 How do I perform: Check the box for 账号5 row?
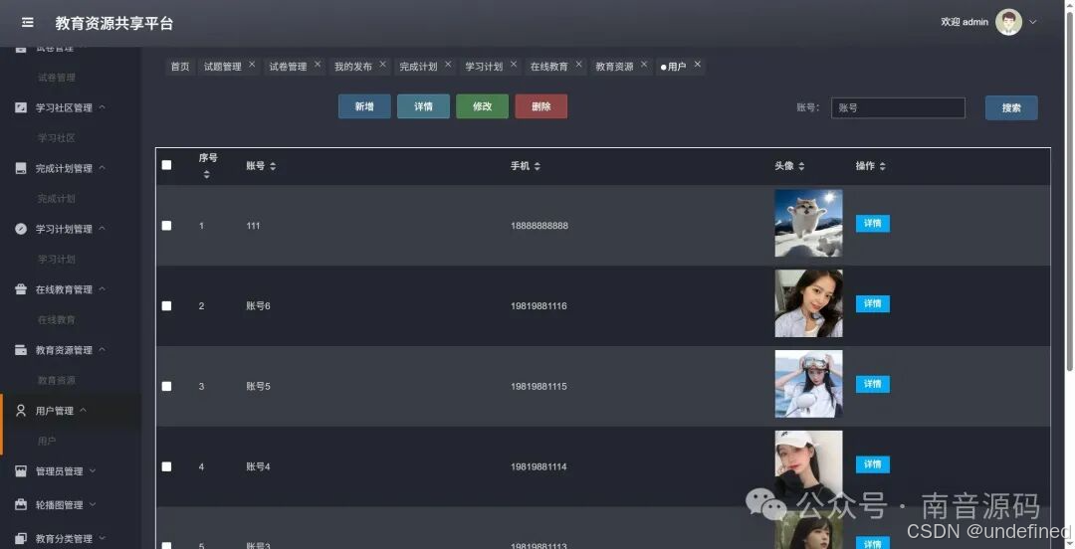coord(166,386)
